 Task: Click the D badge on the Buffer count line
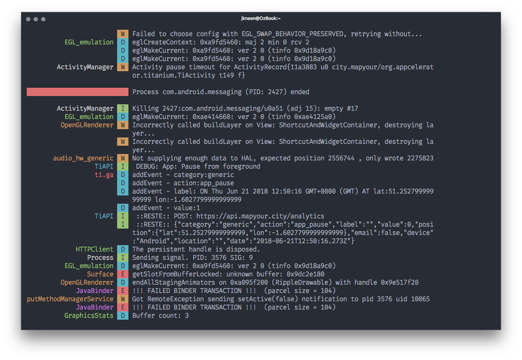click(x=122, y=316)
